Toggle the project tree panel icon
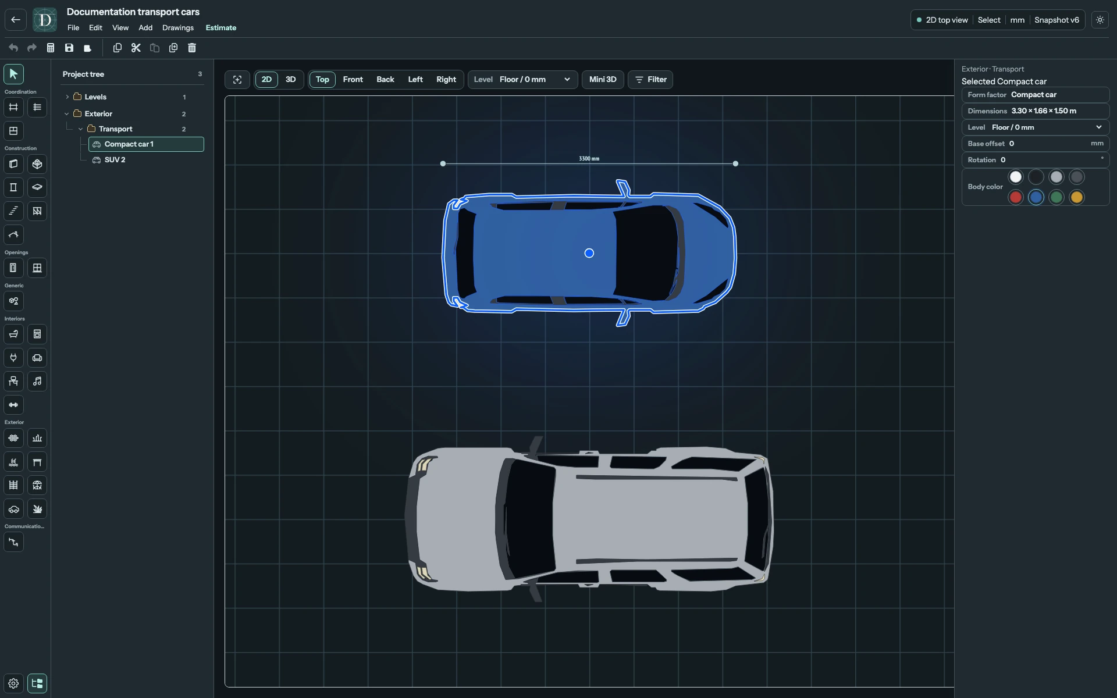1117x698 pixels. pos(37,683)
